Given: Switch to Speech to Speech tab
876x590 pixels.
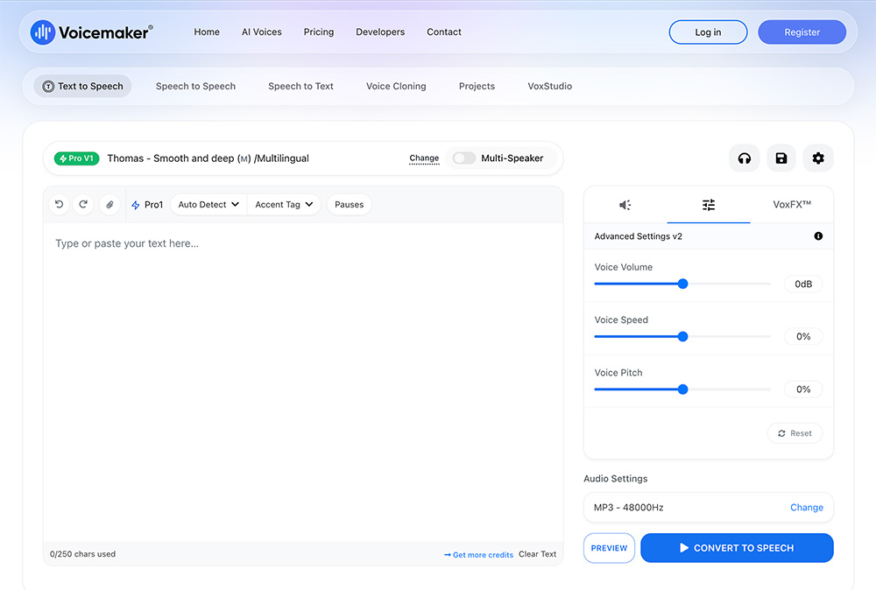Looking at the screenshot, I should click(x=195, y=87).
